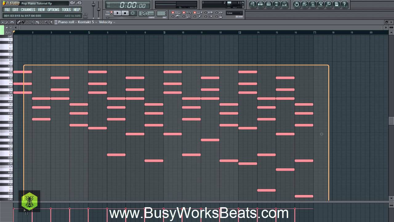Open the Kontakt 5 channel dropdown arrow
Viewport: 394px width, 222px height.
tap(96, 22)
